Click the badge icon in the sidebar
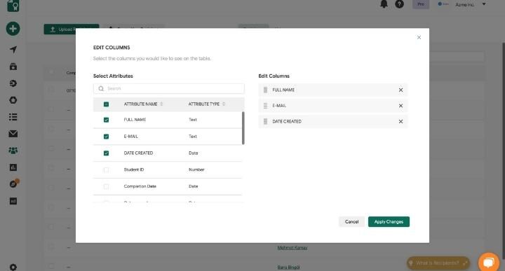 pyautogui.click(x=13, y=100)
